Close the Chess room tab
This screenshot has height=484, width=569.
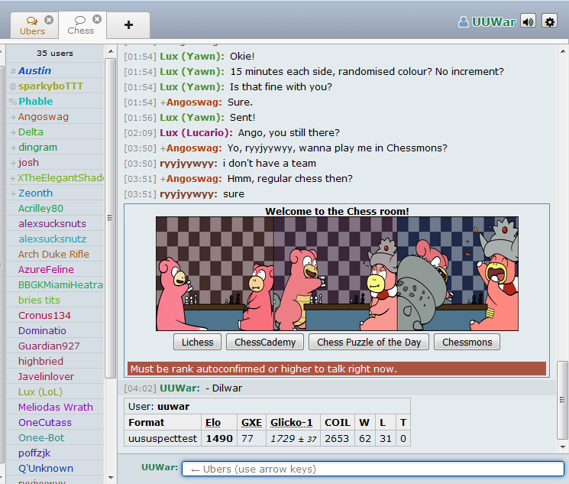pos(97,19)
